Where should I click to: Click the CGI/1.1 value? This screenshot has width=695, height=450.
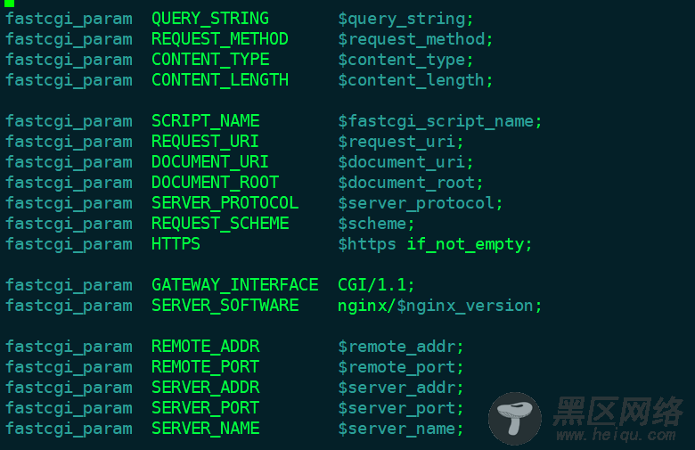point(376,284)
